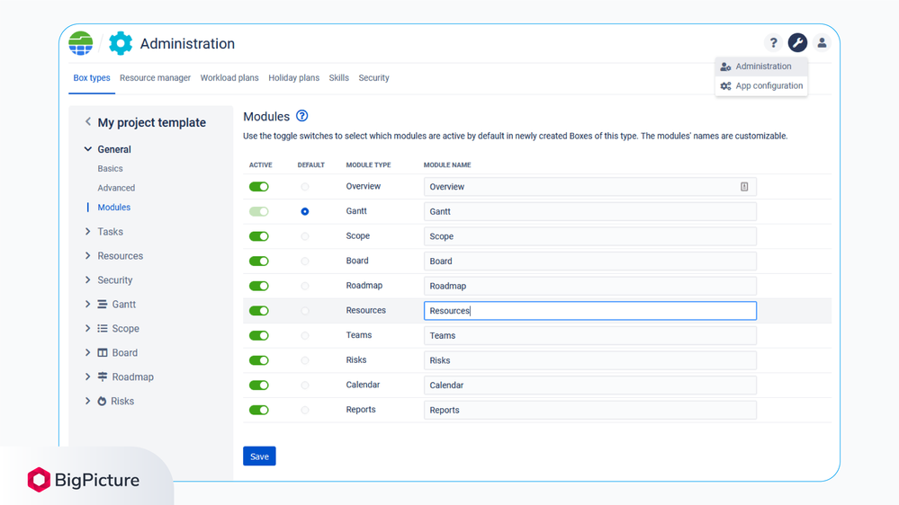Turn off the Teams module switch
This screenshot has width=899, height=505.
coord(258,335)
